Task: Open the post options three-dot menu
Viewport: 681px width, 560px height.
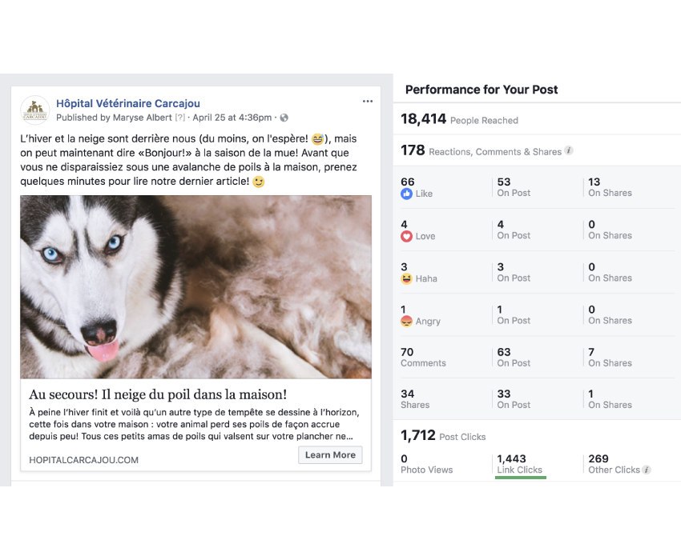Action: (x=368, y=101)
